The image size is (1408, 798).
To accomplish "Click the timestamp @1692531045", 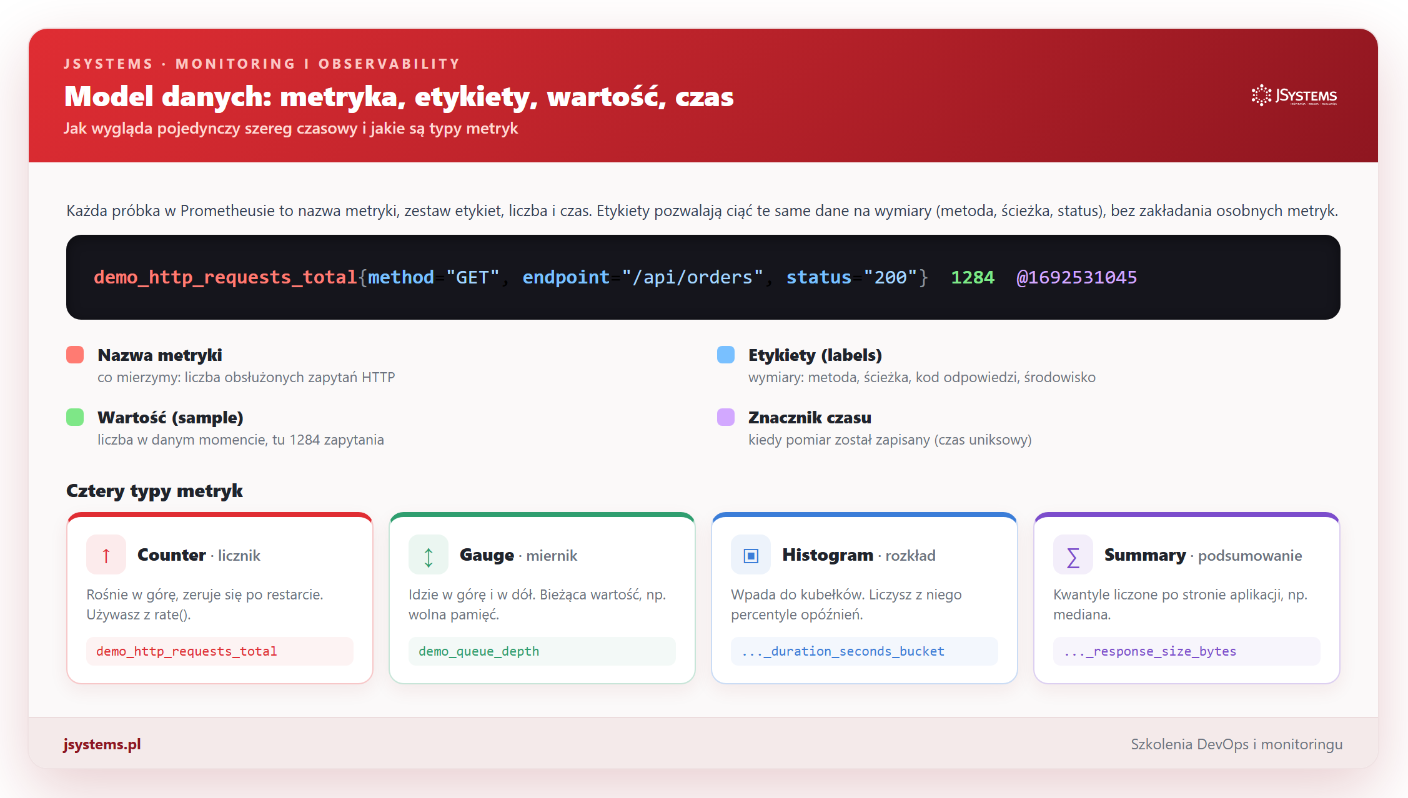I will [x=1077, y=277].
